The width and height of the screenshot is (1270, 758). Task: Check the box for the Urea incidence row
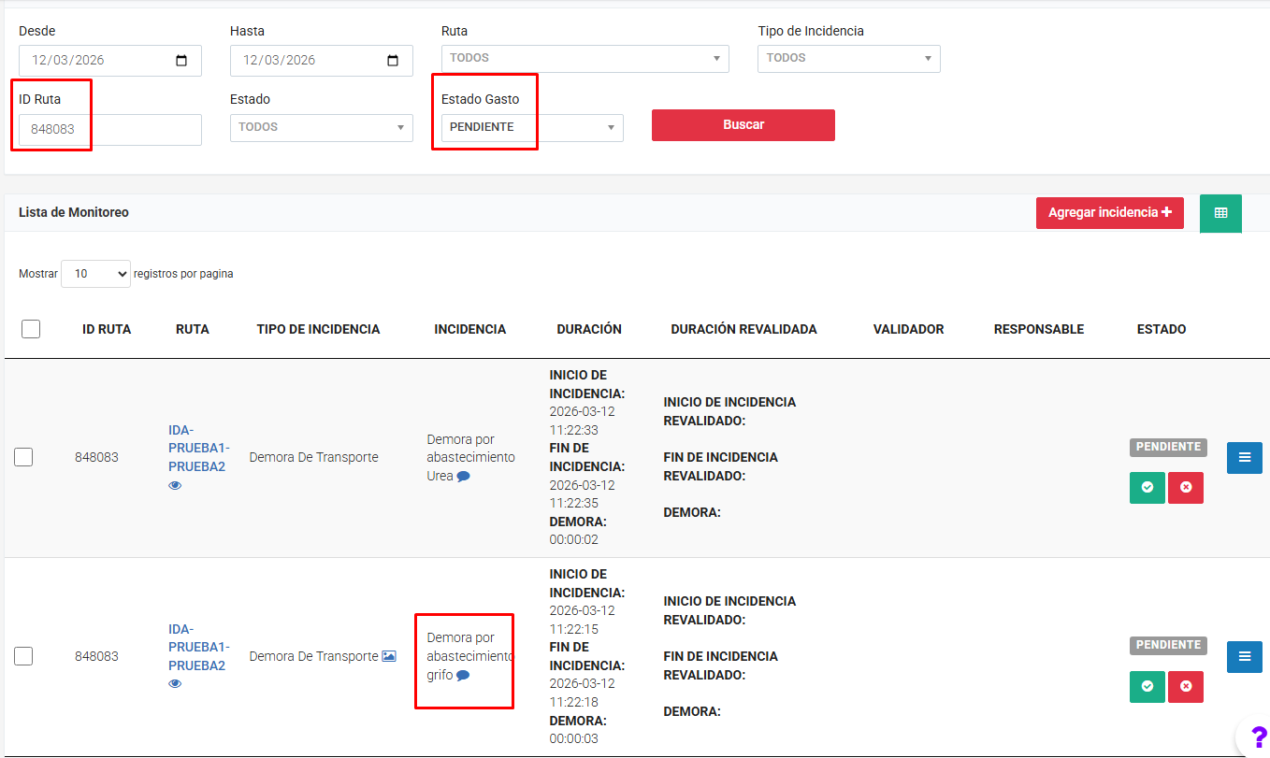click(x=24, y=457)
